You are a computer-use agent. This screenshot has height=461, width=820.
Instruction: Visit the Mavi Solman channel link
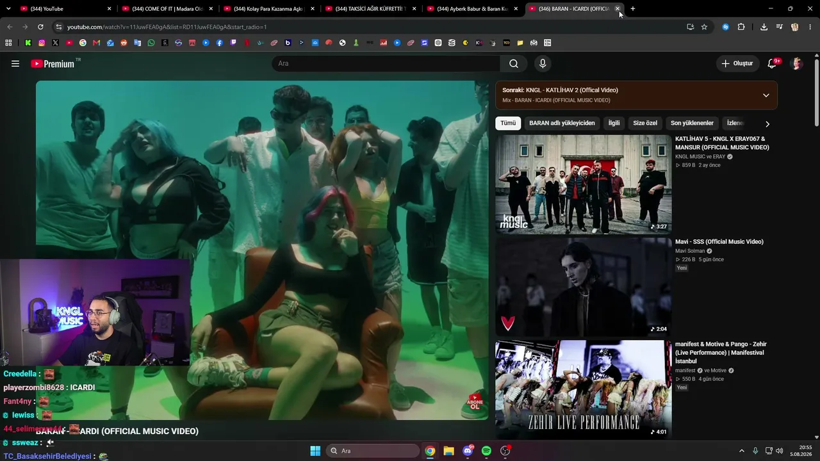point(690,251)
